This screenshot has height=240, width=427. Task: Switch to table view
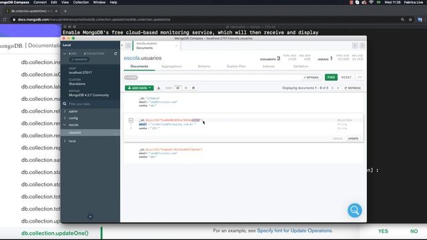coord(193,88)
